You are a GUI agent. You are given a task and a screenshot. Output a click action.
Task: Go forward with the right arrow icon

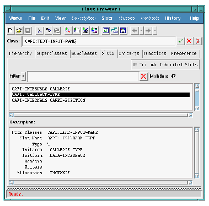tap(148, 30)
